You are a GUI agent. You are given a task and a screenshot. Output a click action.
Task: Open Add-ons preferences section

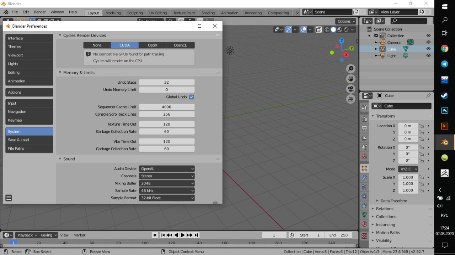pos(29,92)
